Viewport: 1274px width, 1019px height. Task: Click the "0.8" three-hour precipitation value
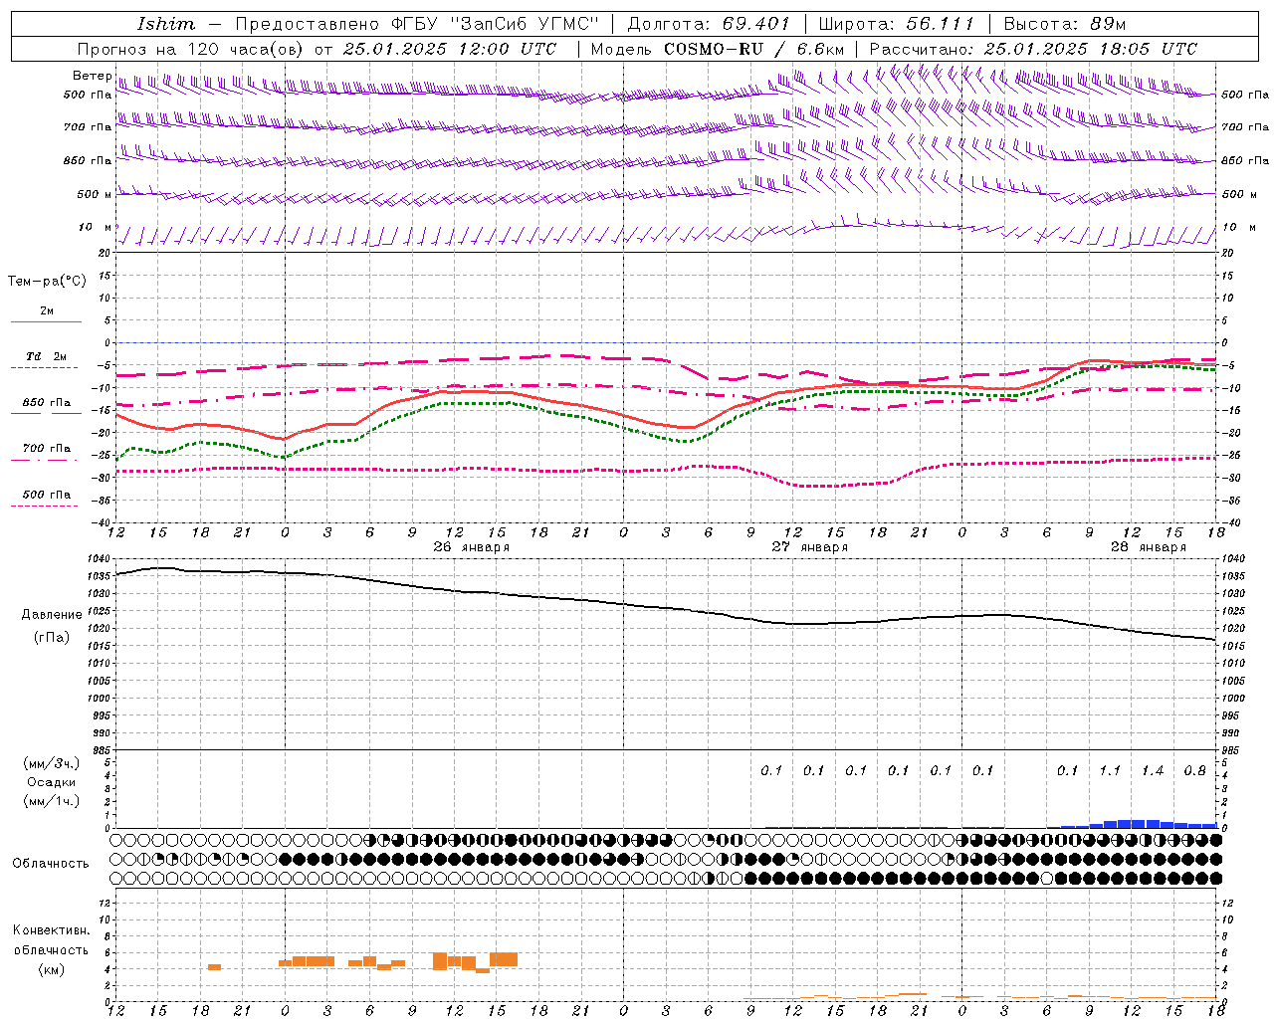coord(1194,770)
